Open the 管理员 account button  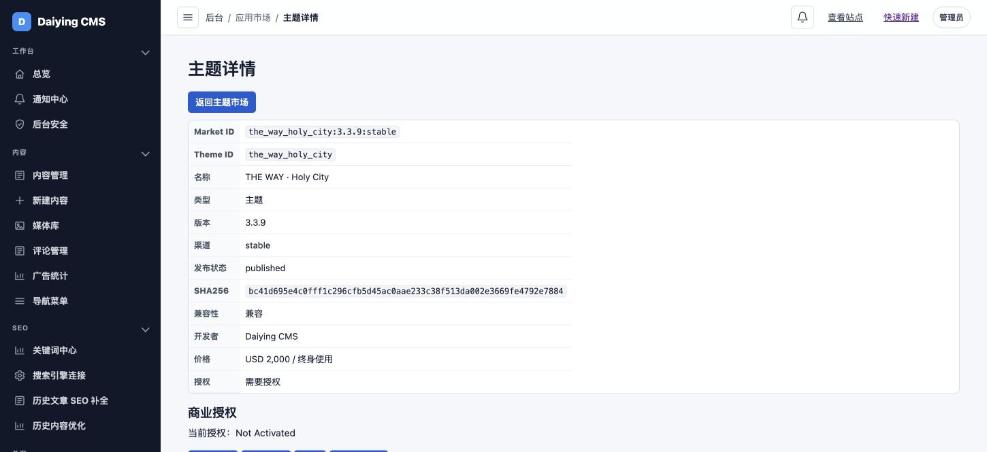click(x=951, y=18)
